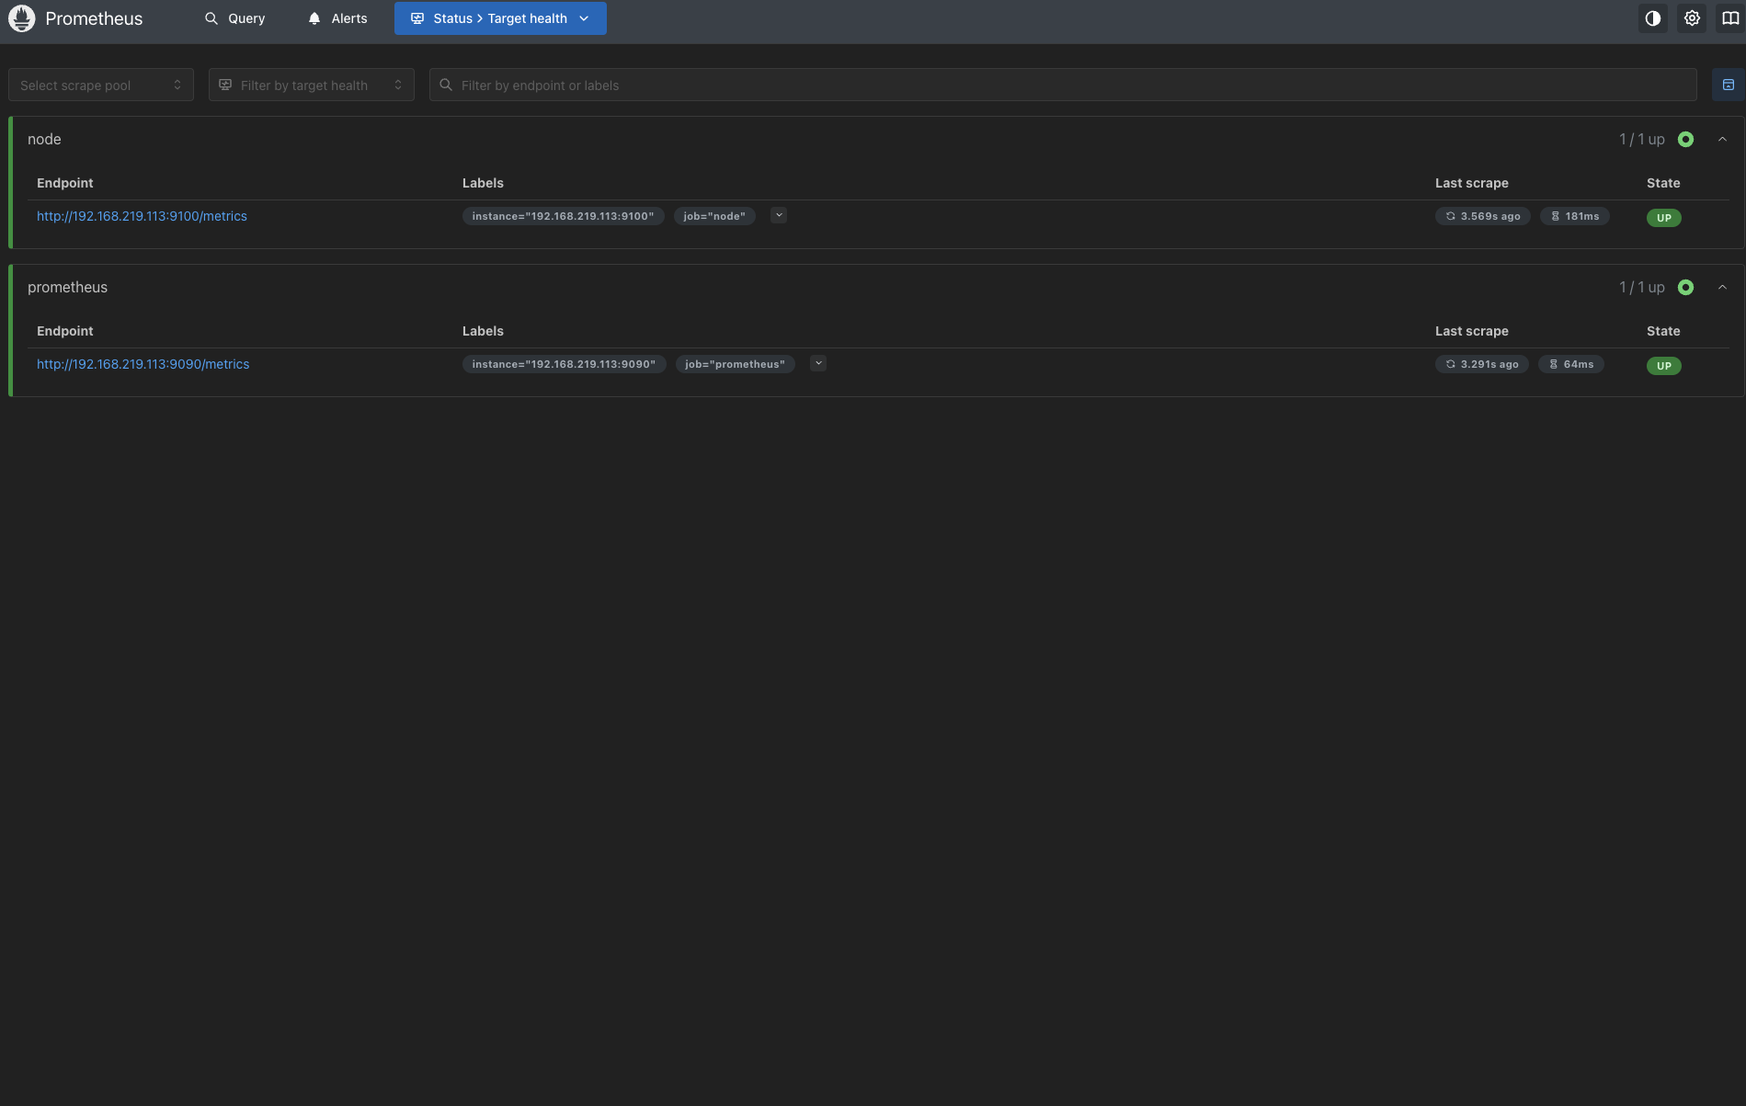
Task: Click the 3.291s ago last scrape badge
Action: [x=1481, y=364]
